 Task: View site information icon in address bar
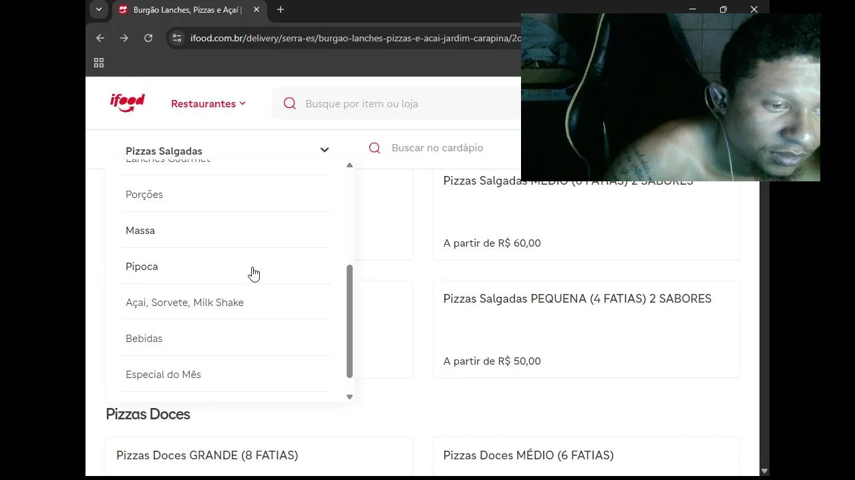point(177,38)
